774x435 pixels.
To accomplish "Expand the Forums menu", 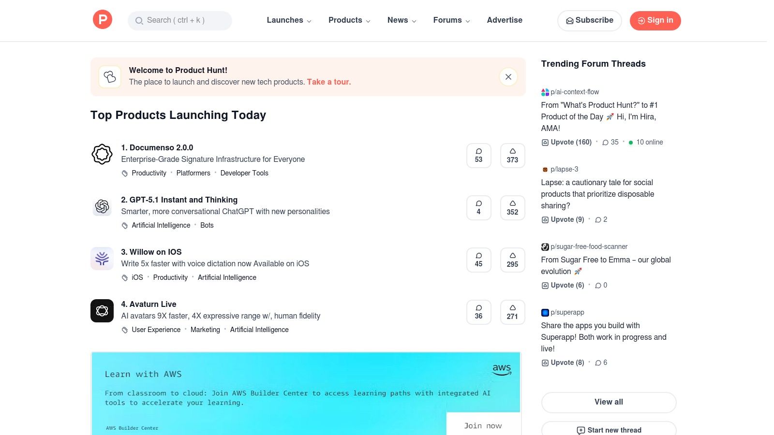I will click(x=451, y=20).
